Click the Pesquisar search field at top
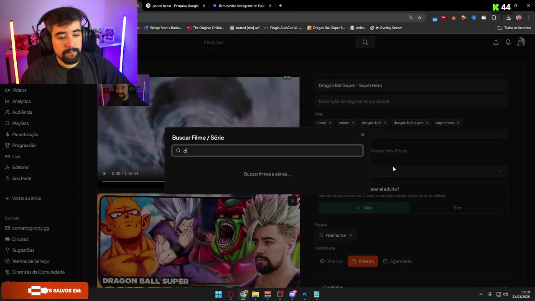Screen dimensions: 535x301 pyautogui.click(x=278, y=42)
